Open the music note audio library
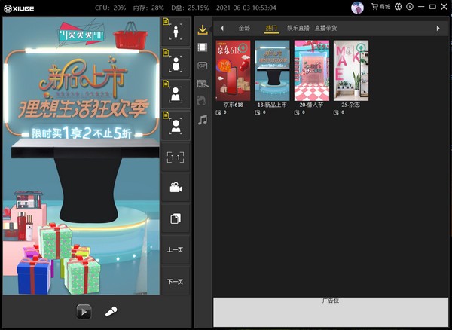452x330 pixels. (x=202, y=119)
